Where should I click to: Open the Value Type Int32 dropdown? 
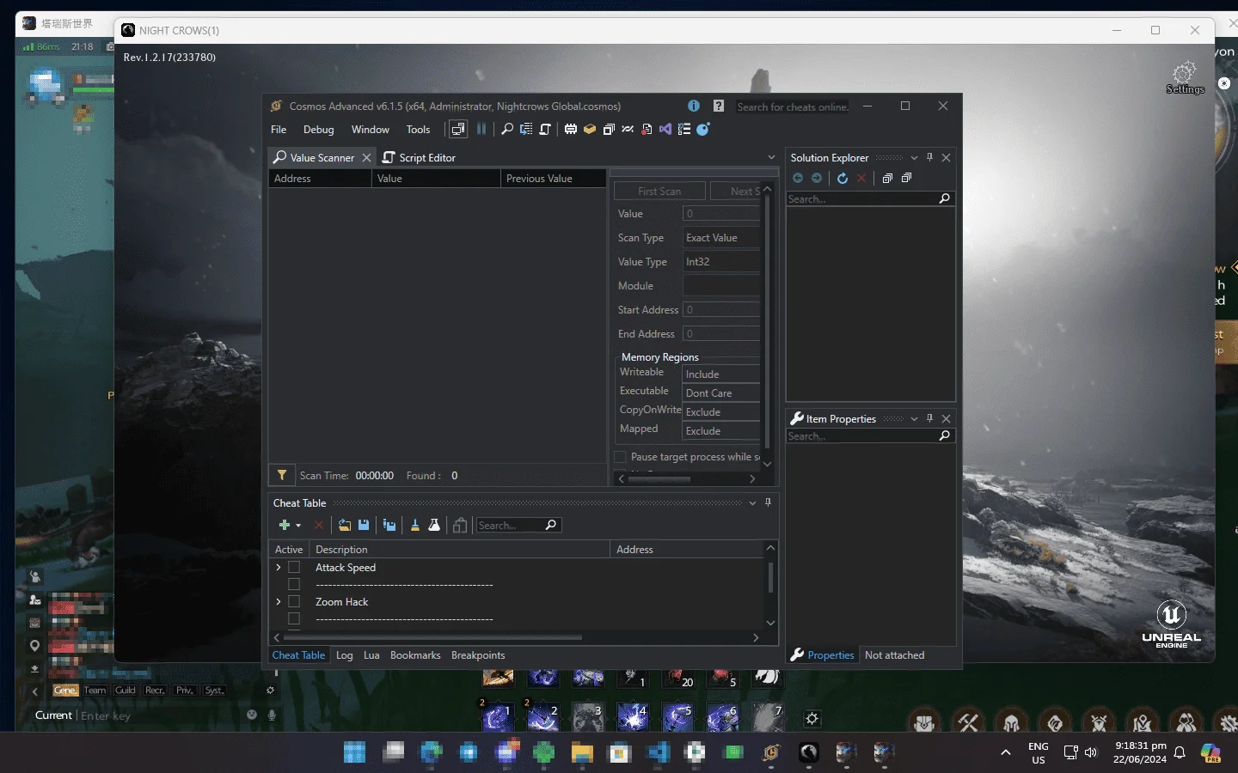(721, 262)
